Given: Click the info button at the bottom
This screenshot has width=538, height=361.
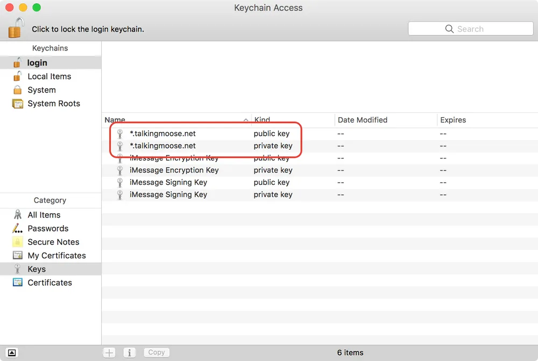Looking at the screenshot, I should [129, 352].
